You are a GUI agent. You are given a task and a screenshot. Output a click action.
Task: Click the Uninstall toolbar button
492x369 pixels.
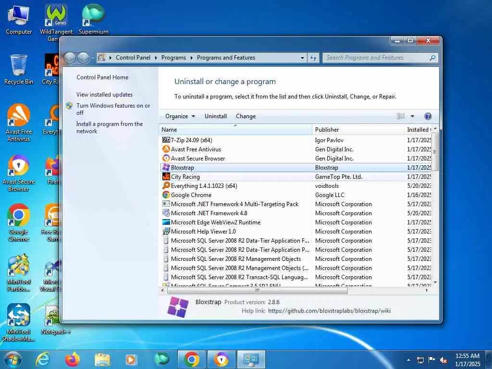click(x=216, y=116)
